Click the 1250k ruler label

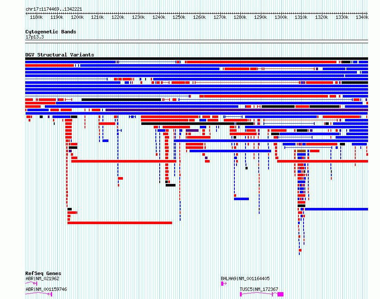coord(179,17)
